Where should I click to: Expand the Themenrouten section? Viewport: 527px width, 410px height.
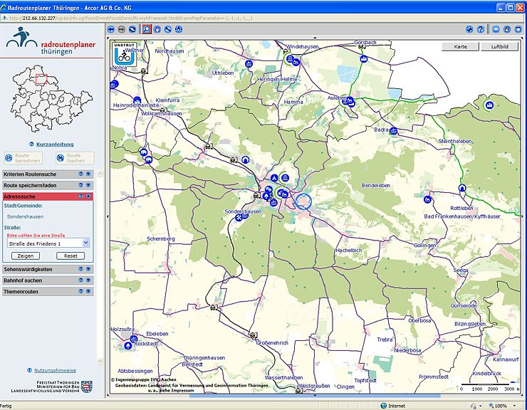[88, 291]
